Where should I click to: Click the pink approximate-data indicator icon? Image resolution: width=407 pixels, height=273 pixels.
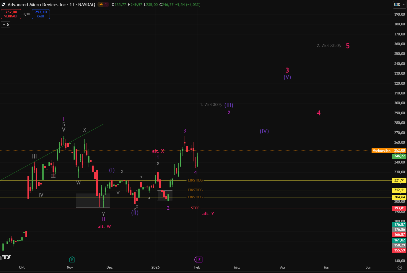pyautogui.click(x=106, y=4)
